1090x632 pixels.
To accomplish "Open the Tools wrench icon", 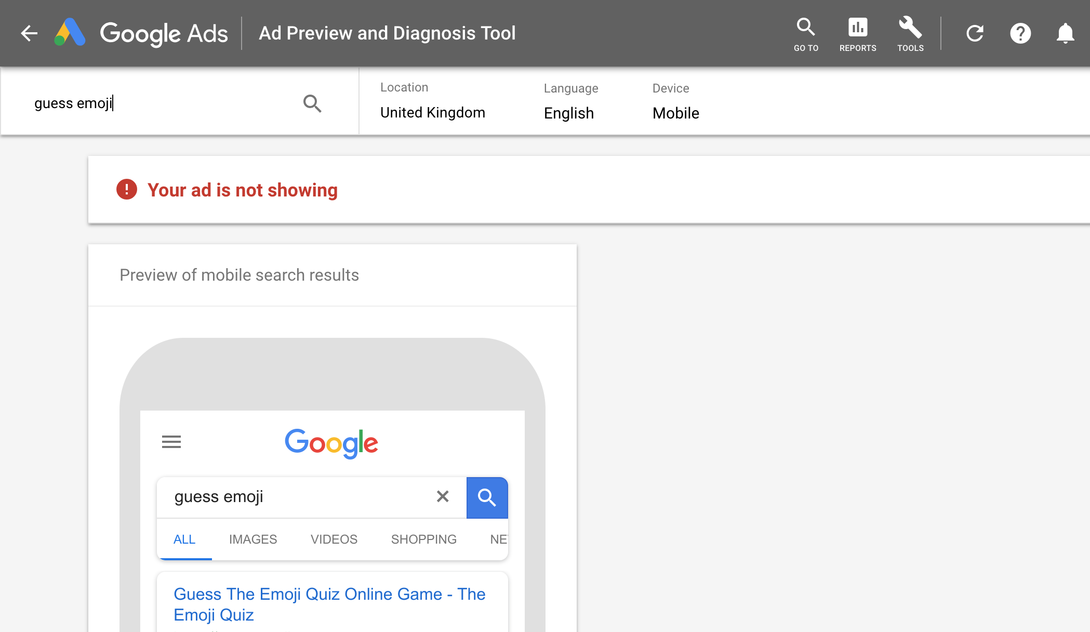I will [x=910, y=34].
